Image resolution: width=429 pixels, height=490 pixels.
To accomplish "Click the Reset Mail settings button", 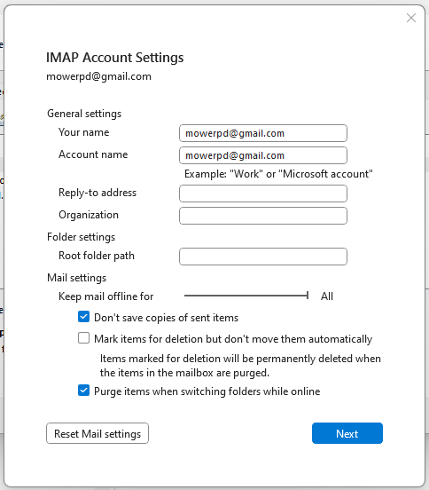I will coord(97,433).
